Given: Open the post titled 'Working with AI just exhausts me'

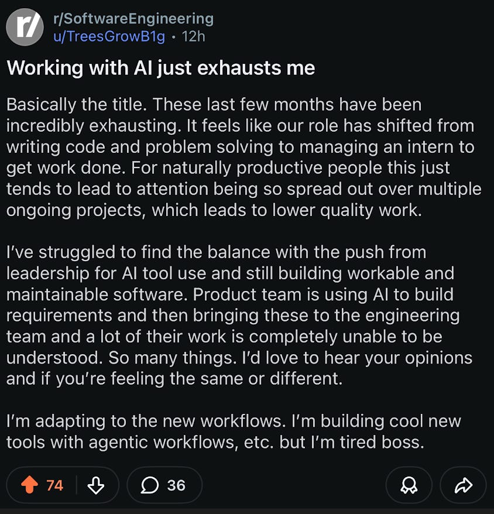Looking at the screenshot, I should [x=161, y=68].
